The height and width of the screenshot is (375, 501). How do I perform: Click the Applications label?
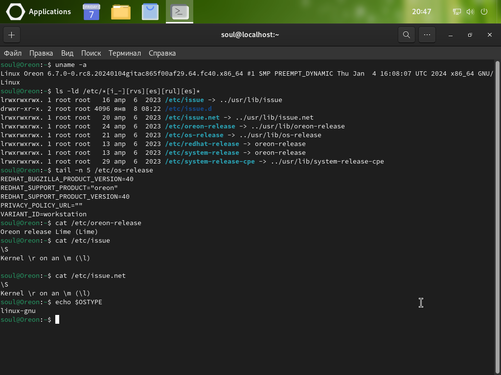(x=50, y=12)
